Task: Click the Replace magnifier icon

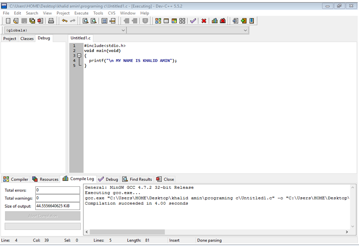Action: click(x=93, y=21)
